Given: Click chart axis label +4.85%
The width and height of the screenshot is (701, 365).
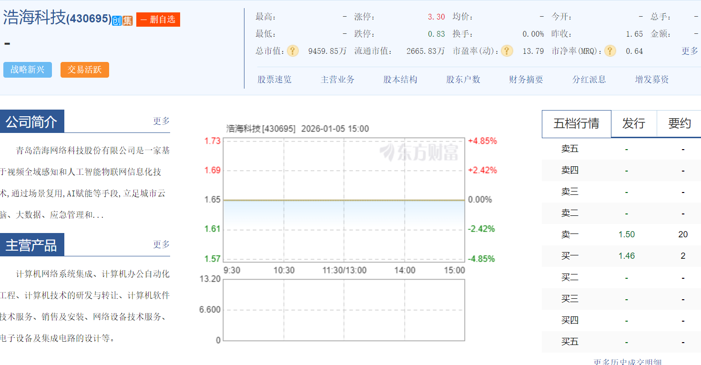Looking at the screenshot, I should pyautogui.click(x=482, y=141).
